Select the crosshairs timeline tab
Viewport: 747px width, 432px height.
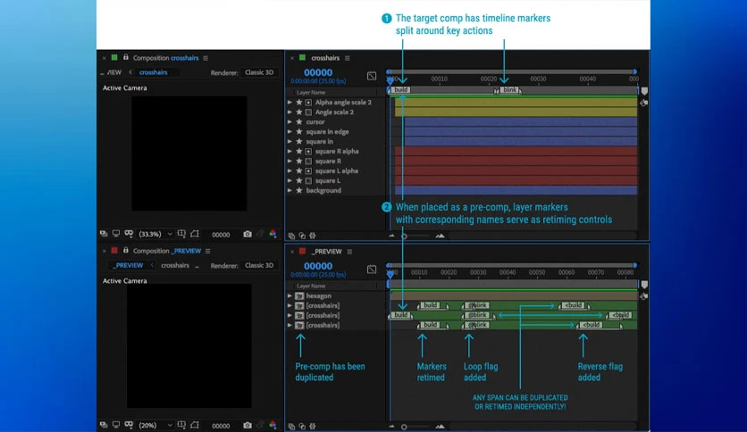(x=325, y=58)
